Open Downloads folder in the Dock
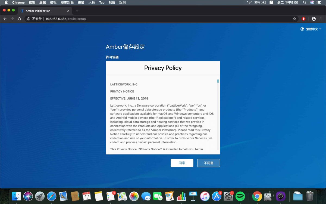326x204 pixels. point(298,196)
